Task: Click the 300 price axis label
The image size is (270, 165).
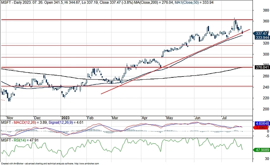Action: 266,54
